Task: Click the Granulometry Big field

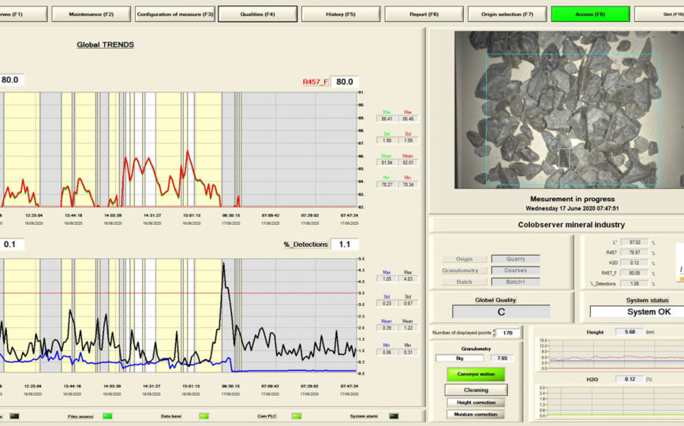Action: pyautogui.click(x=459, y=358)
